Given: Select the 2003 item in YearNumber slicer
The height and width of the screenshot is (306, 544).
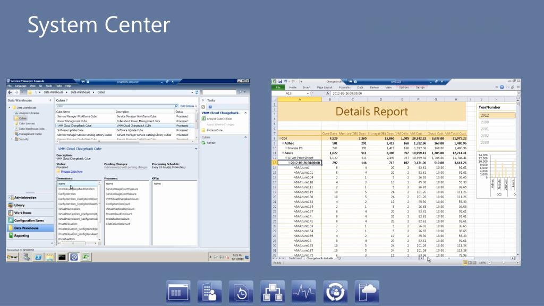Looking at the screenshot, I should point(497,142).
